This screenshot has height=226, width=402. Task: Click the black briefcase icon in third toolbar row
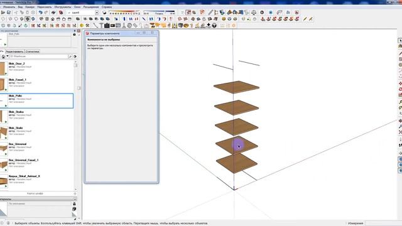click(107, 25)
